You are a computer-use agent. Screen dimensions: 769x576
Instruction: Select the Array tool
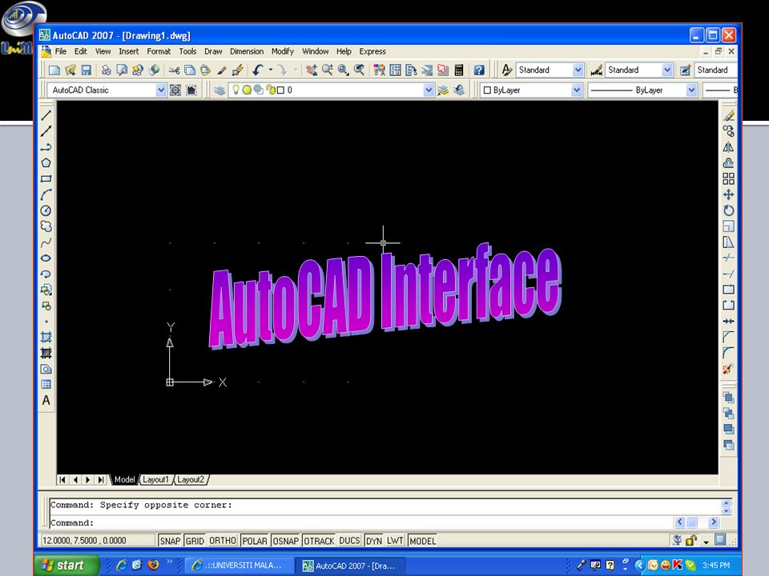[x=729, y=178]
